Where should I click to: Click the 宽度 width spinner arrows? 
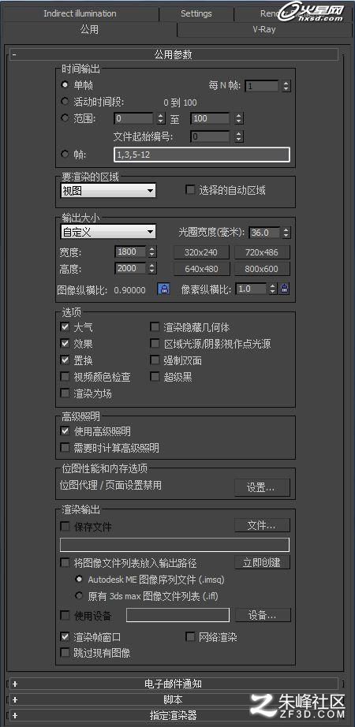[x=152, y=252]
